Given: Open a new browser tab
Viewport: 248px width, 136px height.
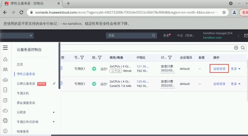Looking at the screenshot, I should tap(68, 3).
